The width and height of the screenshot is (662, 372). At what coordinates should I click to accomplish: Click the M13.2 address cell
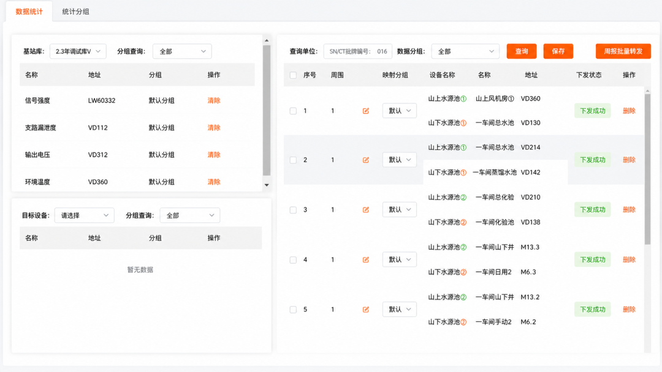(530, 297)
